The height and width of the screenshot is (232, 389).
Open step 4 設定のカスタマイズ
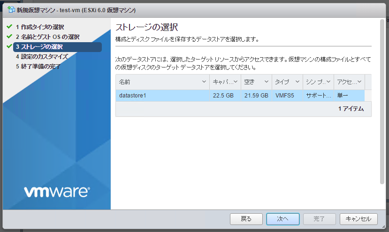click(42, 57)
